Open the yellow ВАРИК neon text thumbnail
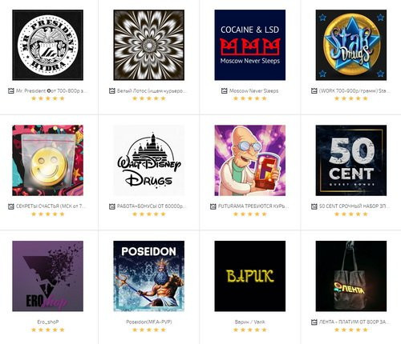The height and width of the screenshot is (344, 401). pos(250,276)
